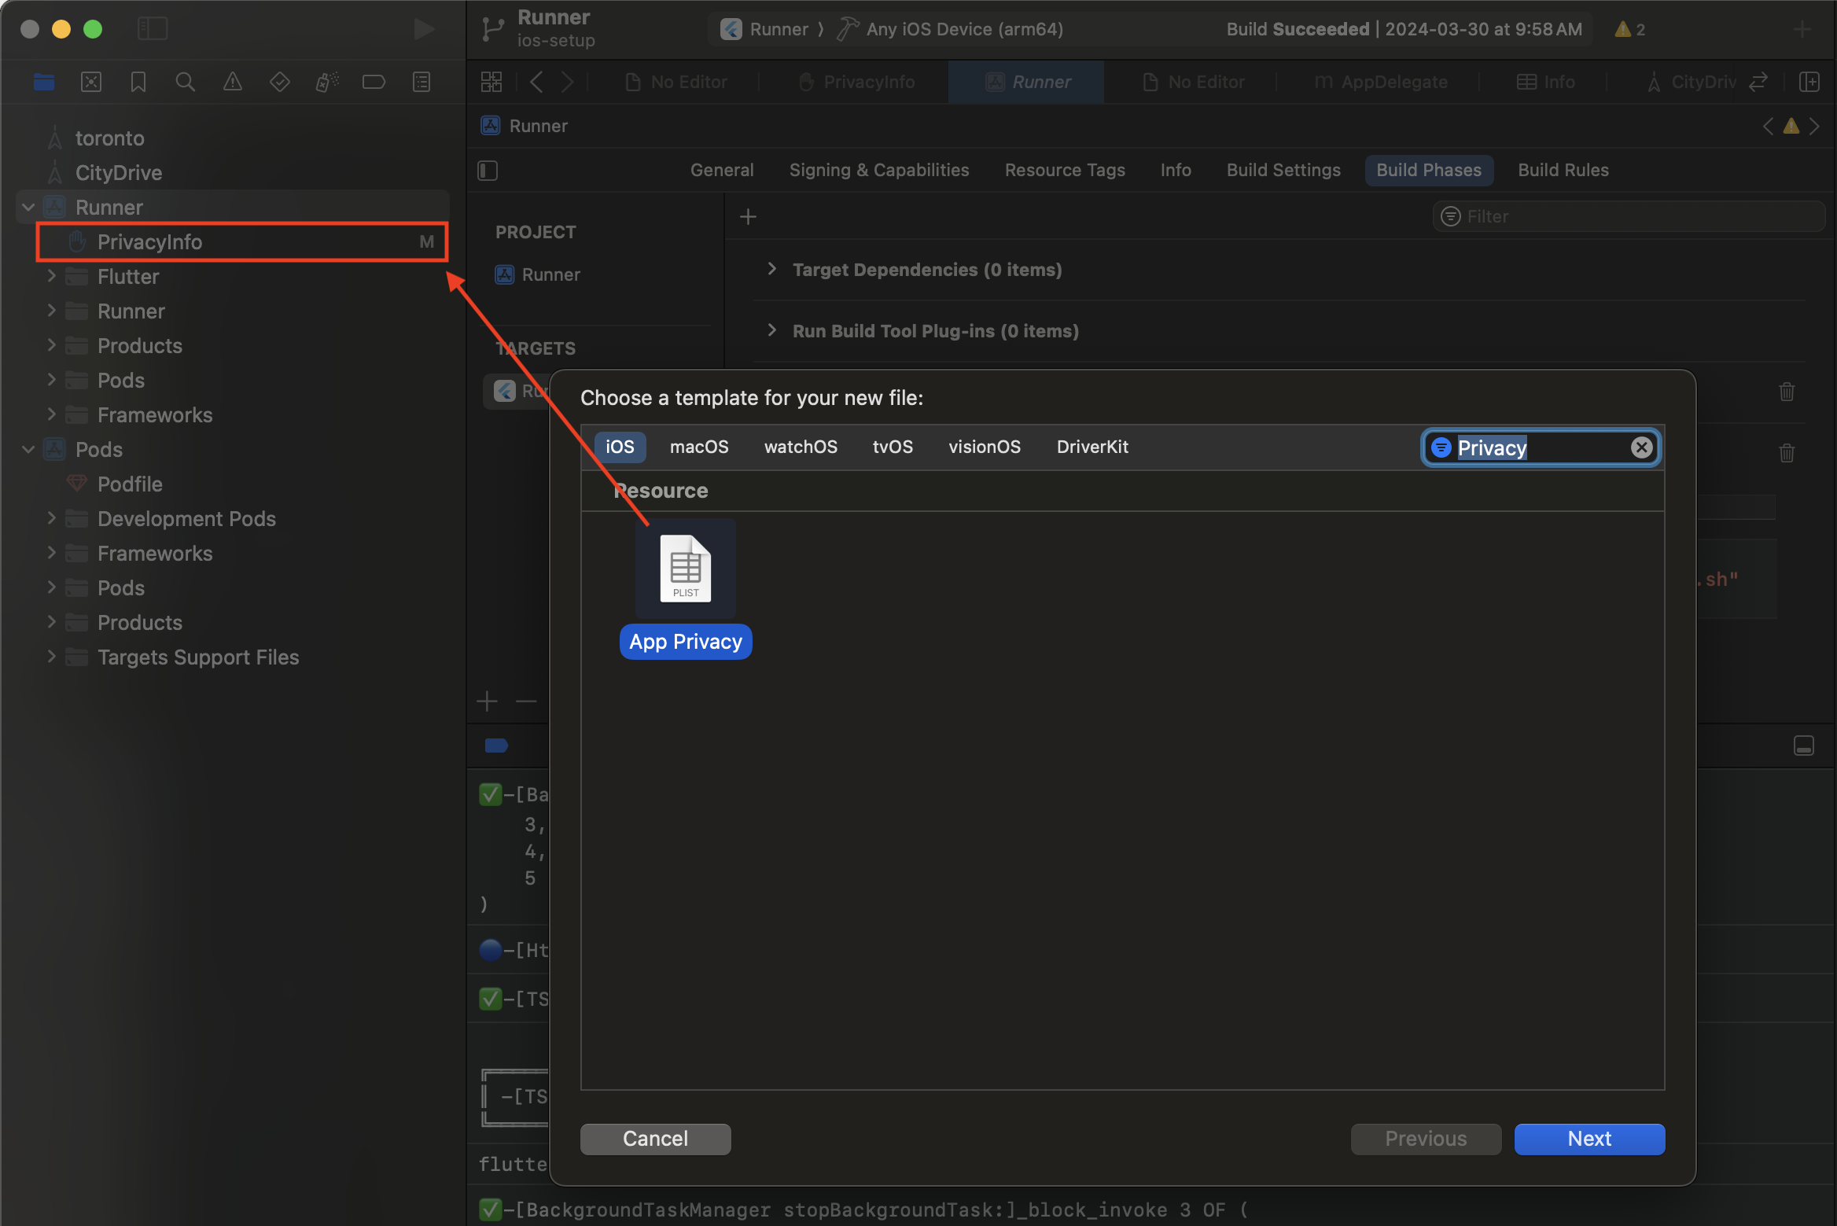The height and width of the screenshot is (1226, 1837).
Task: Collapse the Pods project group
Action: (x=28, y=450)
